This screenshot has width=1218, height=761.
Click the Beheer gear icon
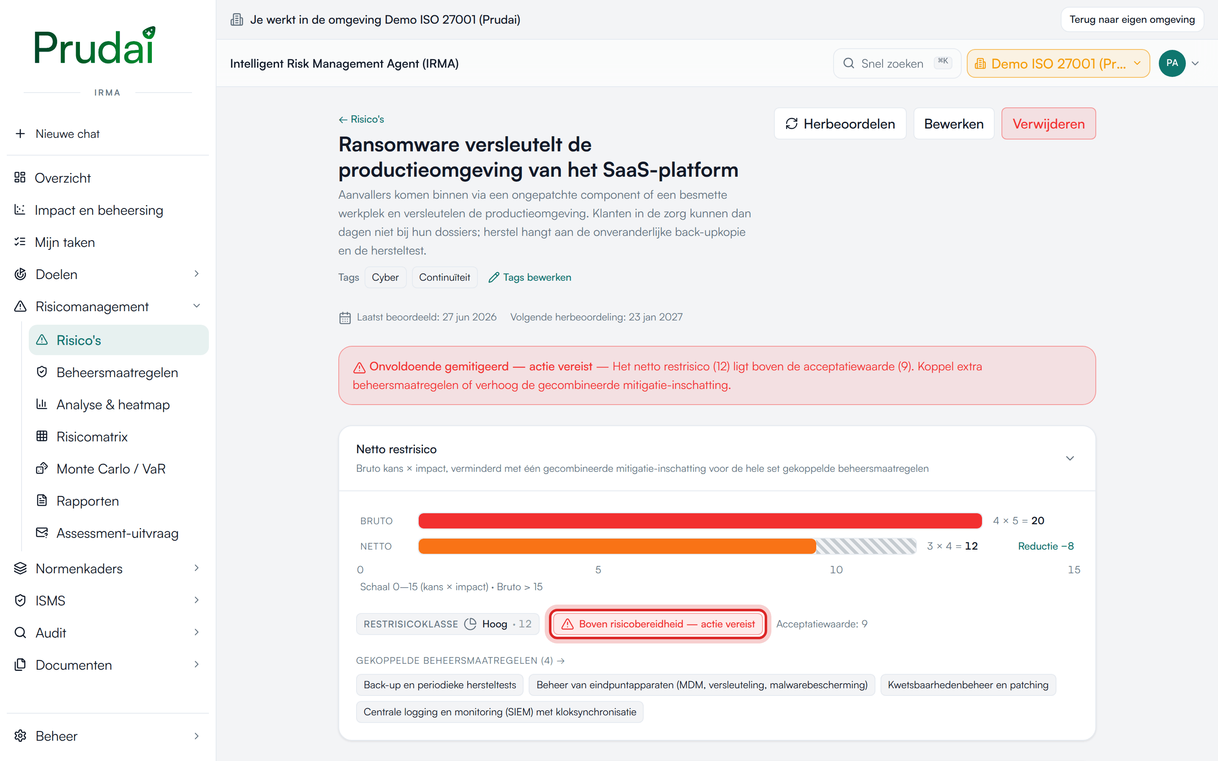tap(20, 736)
